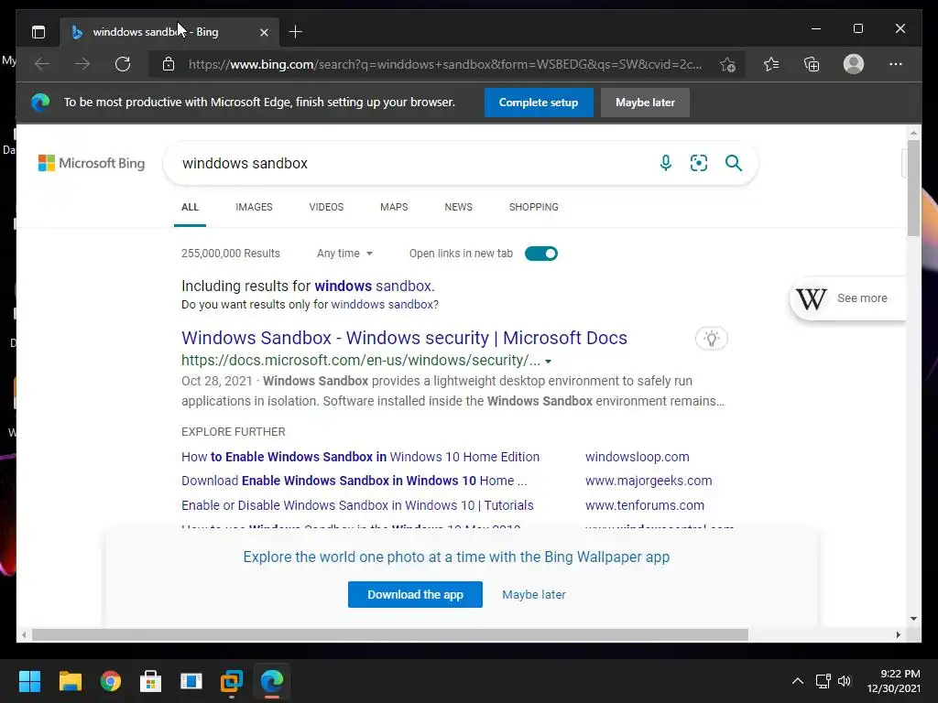Go forward one page

[82, 64]
